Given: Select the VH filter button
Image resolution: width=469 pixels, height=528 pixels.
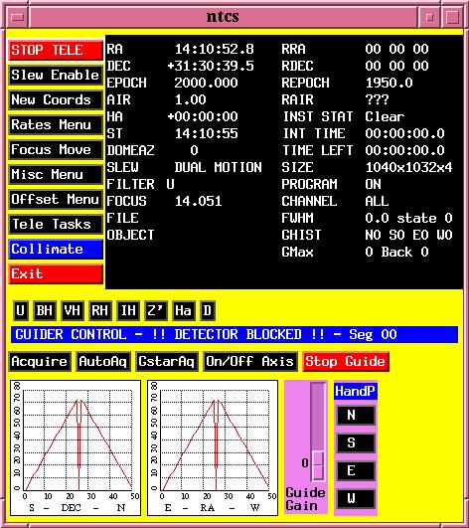Looking at the screenshot, I should point(73,310).
